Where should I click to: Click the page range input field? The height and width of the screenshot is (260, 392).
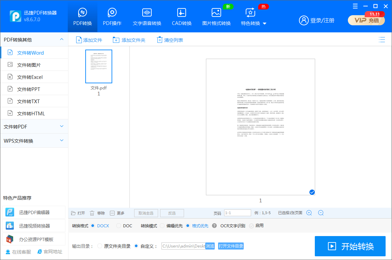(237, 213)
